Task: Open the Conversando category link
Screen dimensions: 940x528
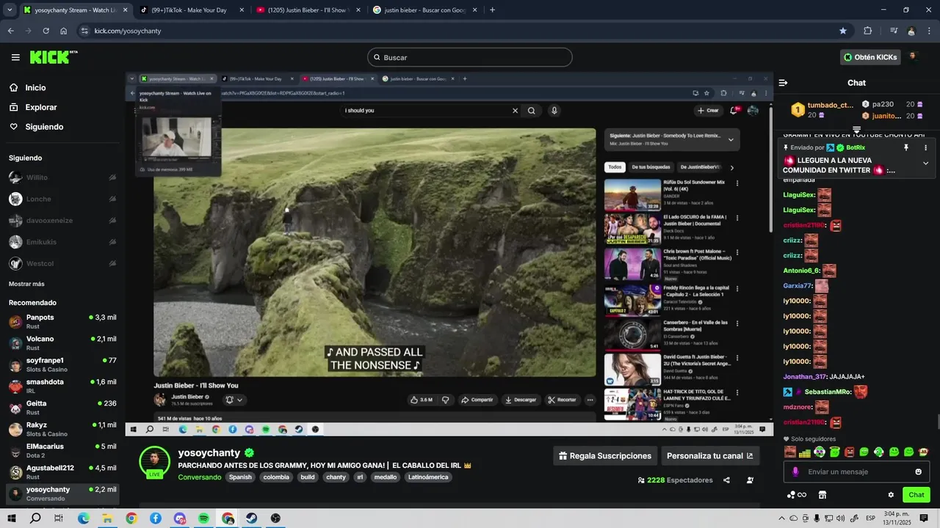Action: [x=199, y=477]
